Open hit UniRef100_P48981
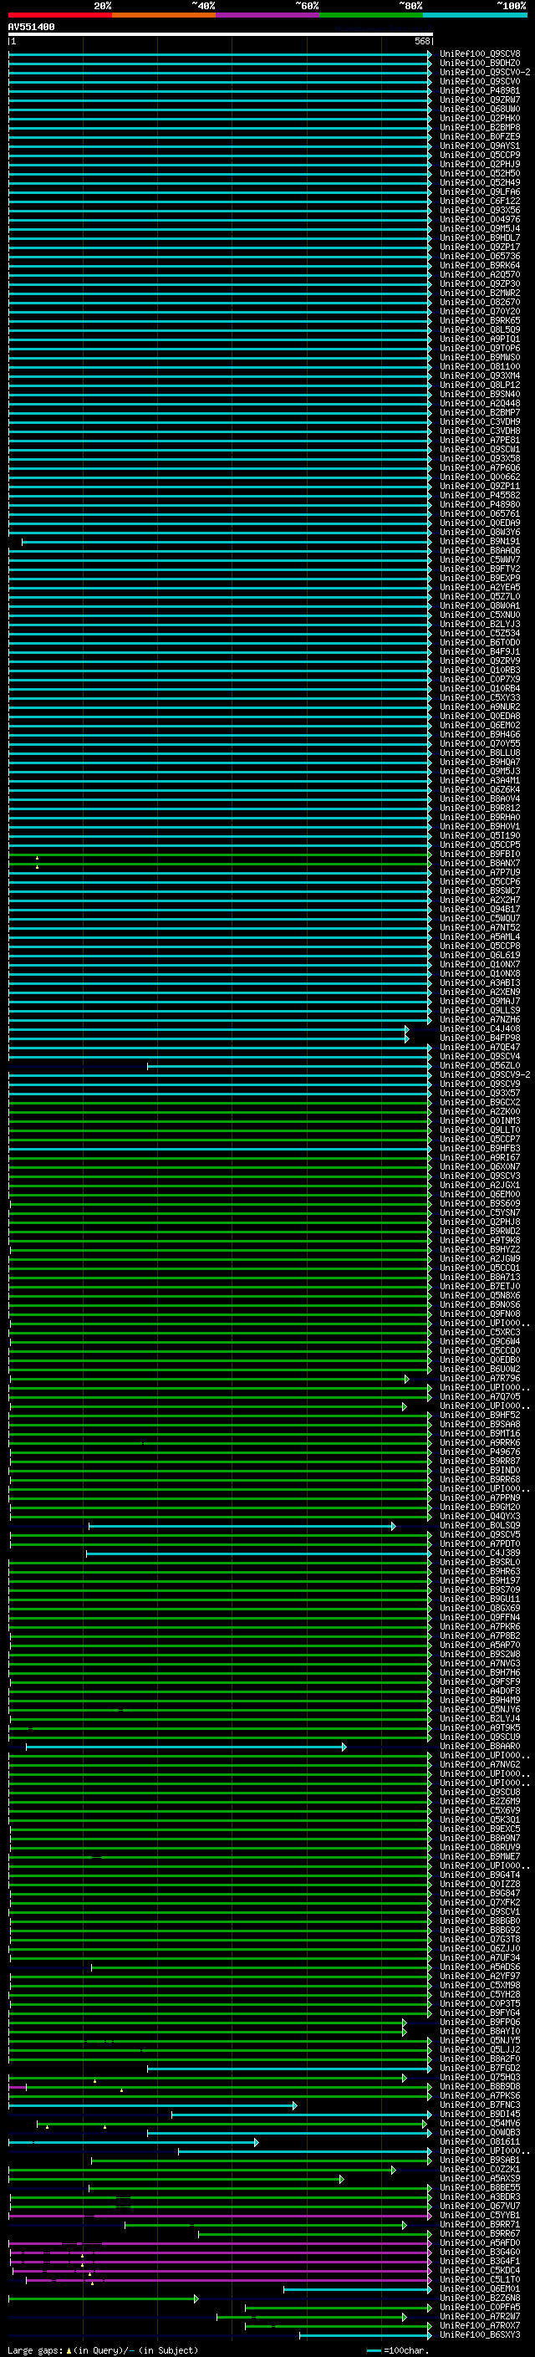 pos(480,90)
